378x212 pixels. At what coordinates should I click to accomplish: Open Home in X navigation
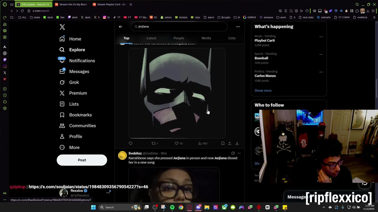70,39
